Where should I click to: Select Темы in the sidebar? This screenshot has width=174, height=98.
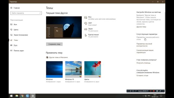14,40
